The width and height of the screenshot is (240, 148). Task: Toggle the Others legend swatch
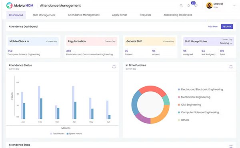(x=179, y=120)
